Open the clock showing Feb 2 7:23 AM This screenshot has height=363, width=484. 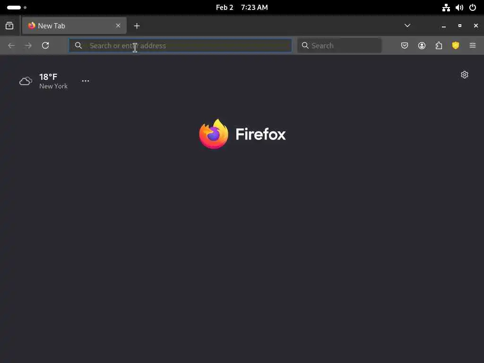(x=242, y=8)
